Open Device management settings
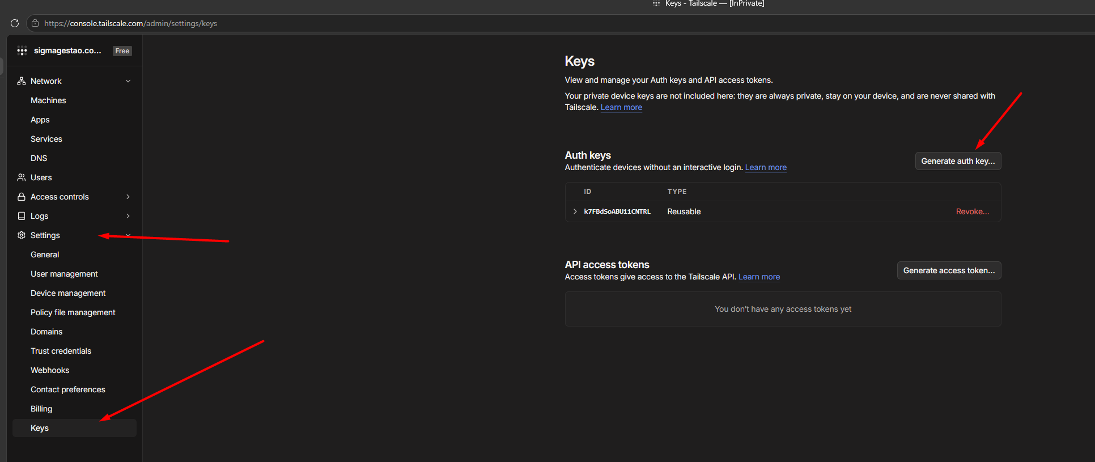The height and width of the screenshot is (462, 1095). pyautogui.click(x=68, y=293)
